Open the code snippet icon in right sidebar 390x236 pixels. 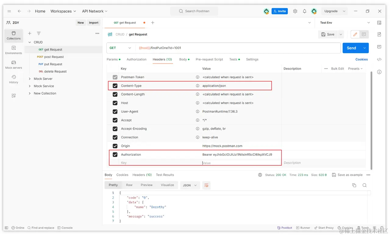(x=379, y=60)
